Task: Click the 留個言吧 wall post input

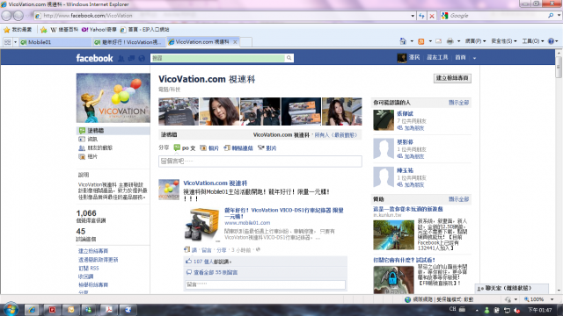Action: (x=260, y=162)
